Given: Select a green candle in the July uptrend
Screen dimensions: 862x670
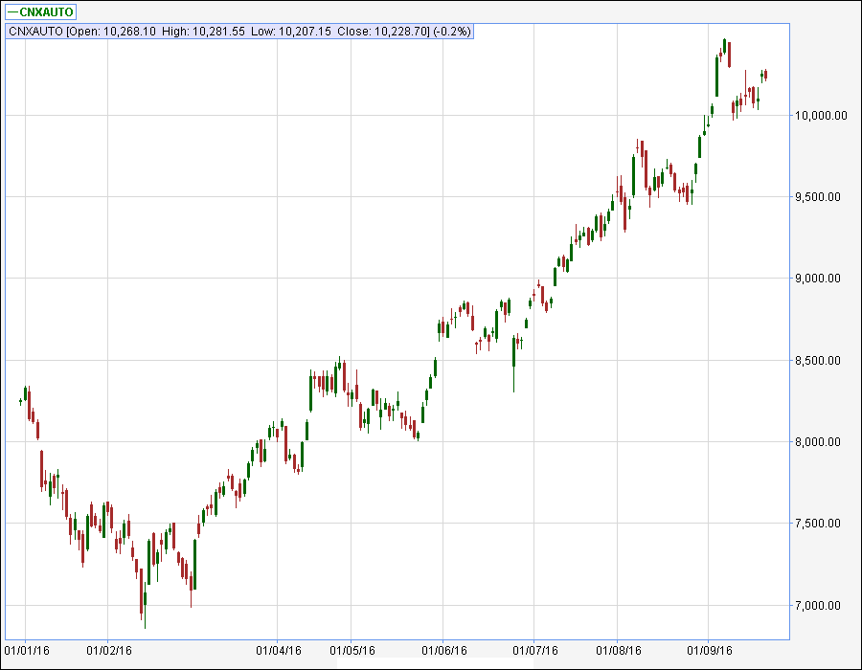Looking at the screenshot, I should 556,278.
